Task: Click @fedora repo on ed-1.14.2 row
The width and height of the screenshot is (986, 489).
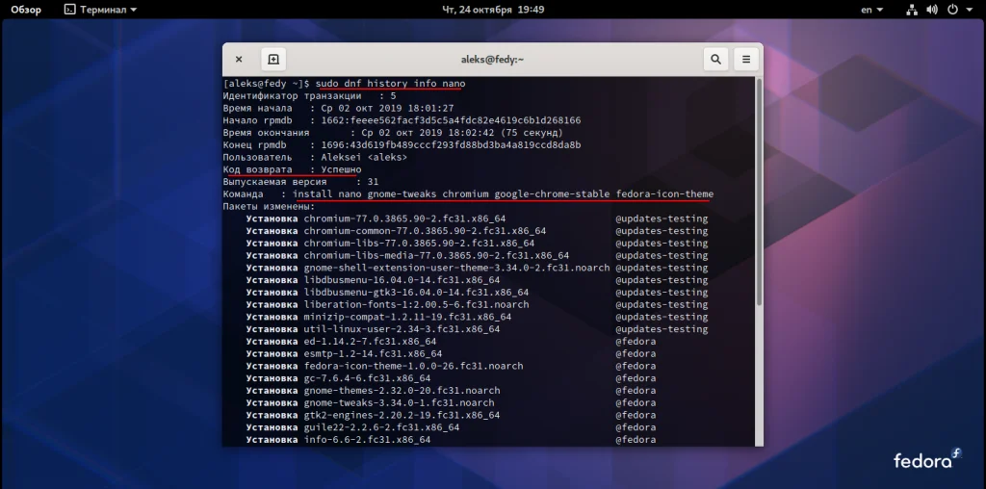Action: point(636,342)
